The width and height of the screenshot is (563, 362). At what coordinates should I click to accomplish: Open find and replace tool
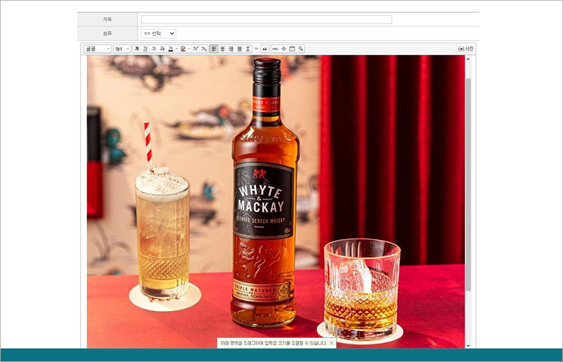pos(300,49)
